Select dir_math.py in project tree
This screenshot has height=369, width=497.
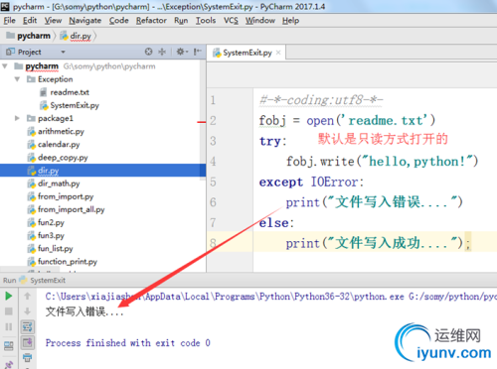54,184
